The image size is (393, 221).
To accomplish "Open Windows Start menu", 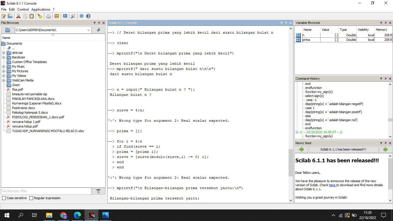I will tap(7, 215).
